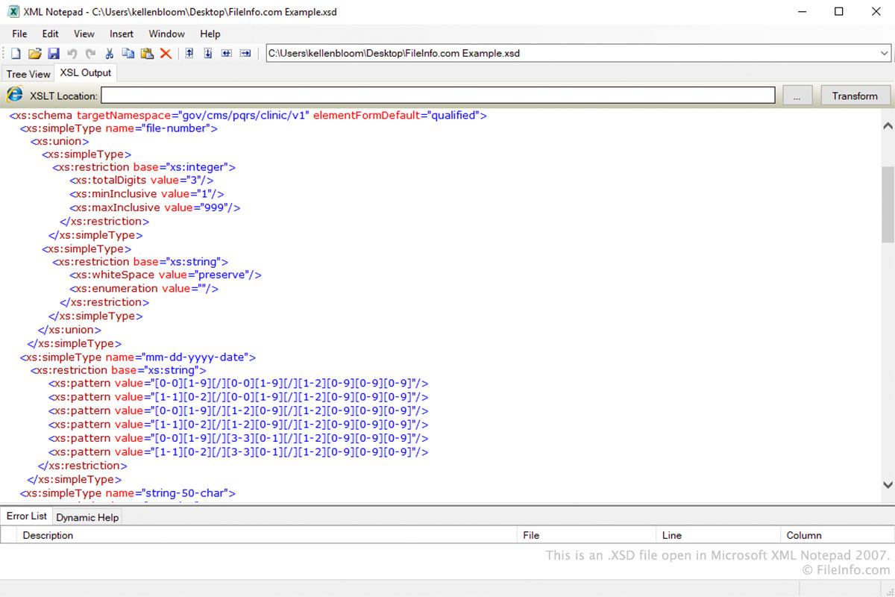
Task: Switch to the Tree View tab
Action: [x=28, y=73]
